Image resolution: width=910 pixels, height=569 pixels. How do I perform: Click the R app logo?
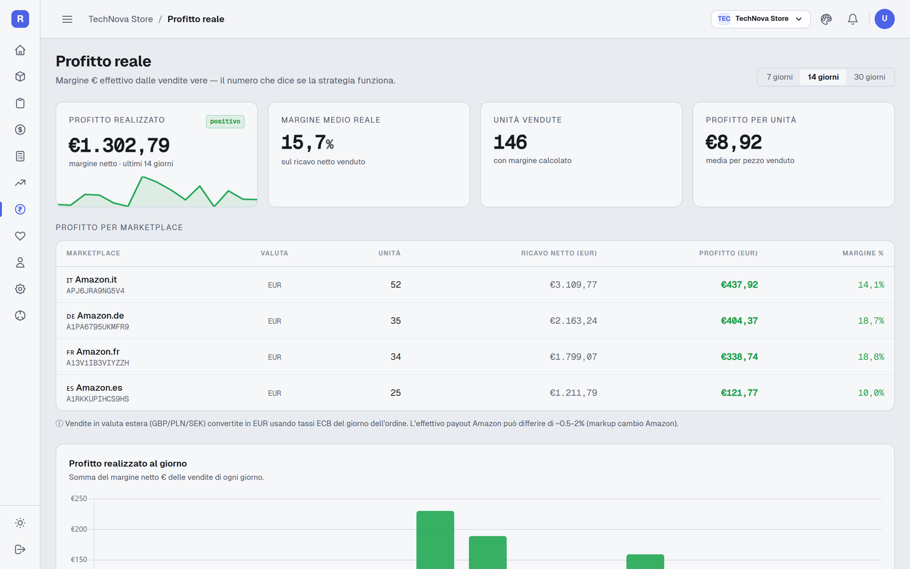[x=20, y=19]
